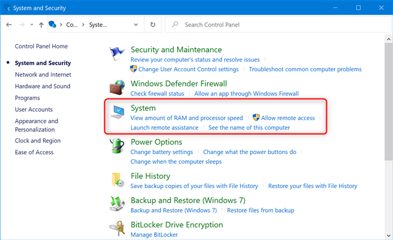The height and width of the screenshot is (240, 393).
Task: Expand the address bar history dropdown
Action: click(x=136, y=24)
